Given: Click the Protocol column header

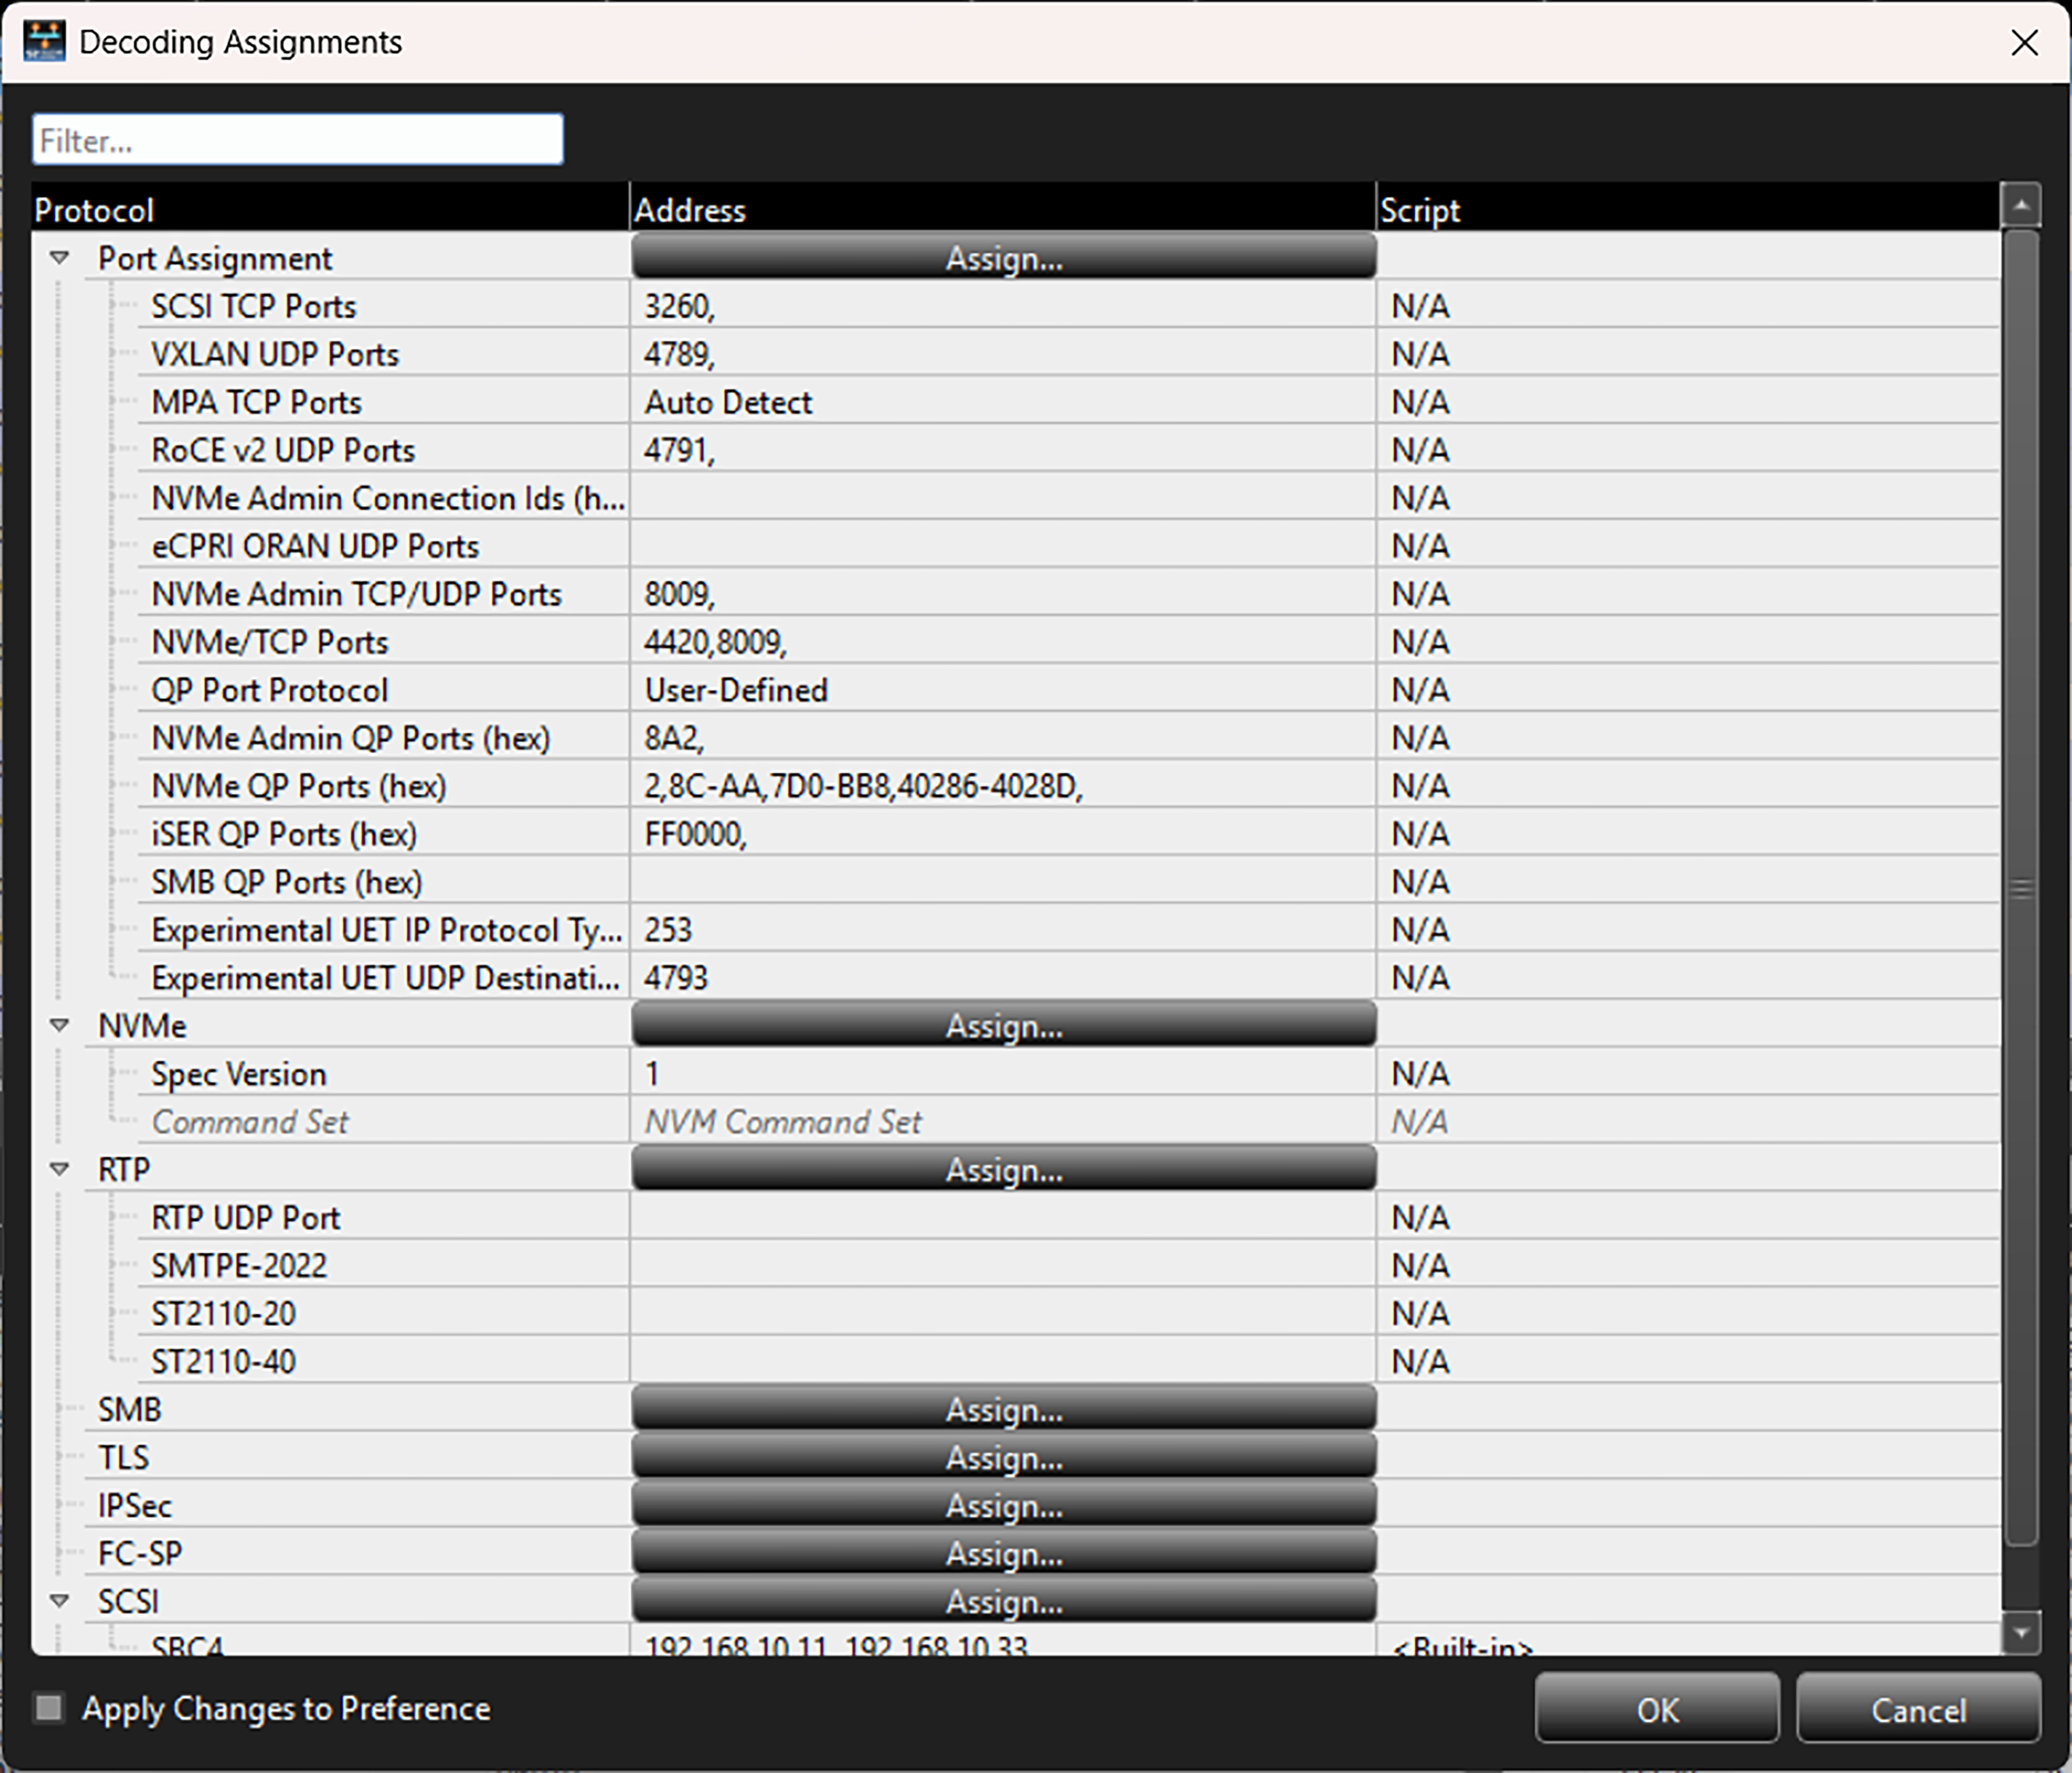Looking at the screenshot, I should point(330,209).
